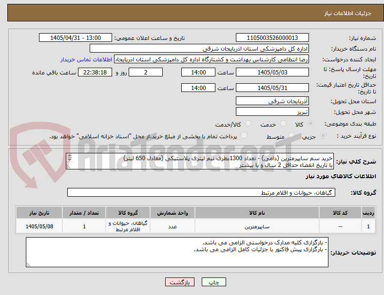Click the response deadline date 1405/05/03
The width and height of the screenshot is (384, 295).
coord(272,72)
